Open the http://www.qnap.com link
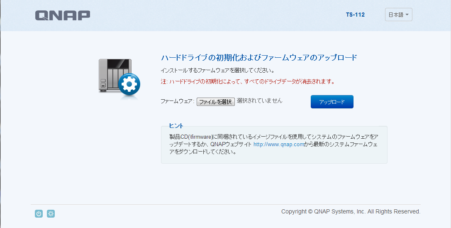Image resolution: width=451 pixels, height=228 pixels. point(279,145)
